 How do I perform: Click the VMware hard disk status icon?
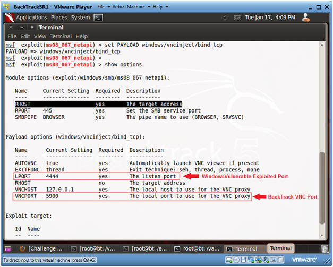point(229,260)
